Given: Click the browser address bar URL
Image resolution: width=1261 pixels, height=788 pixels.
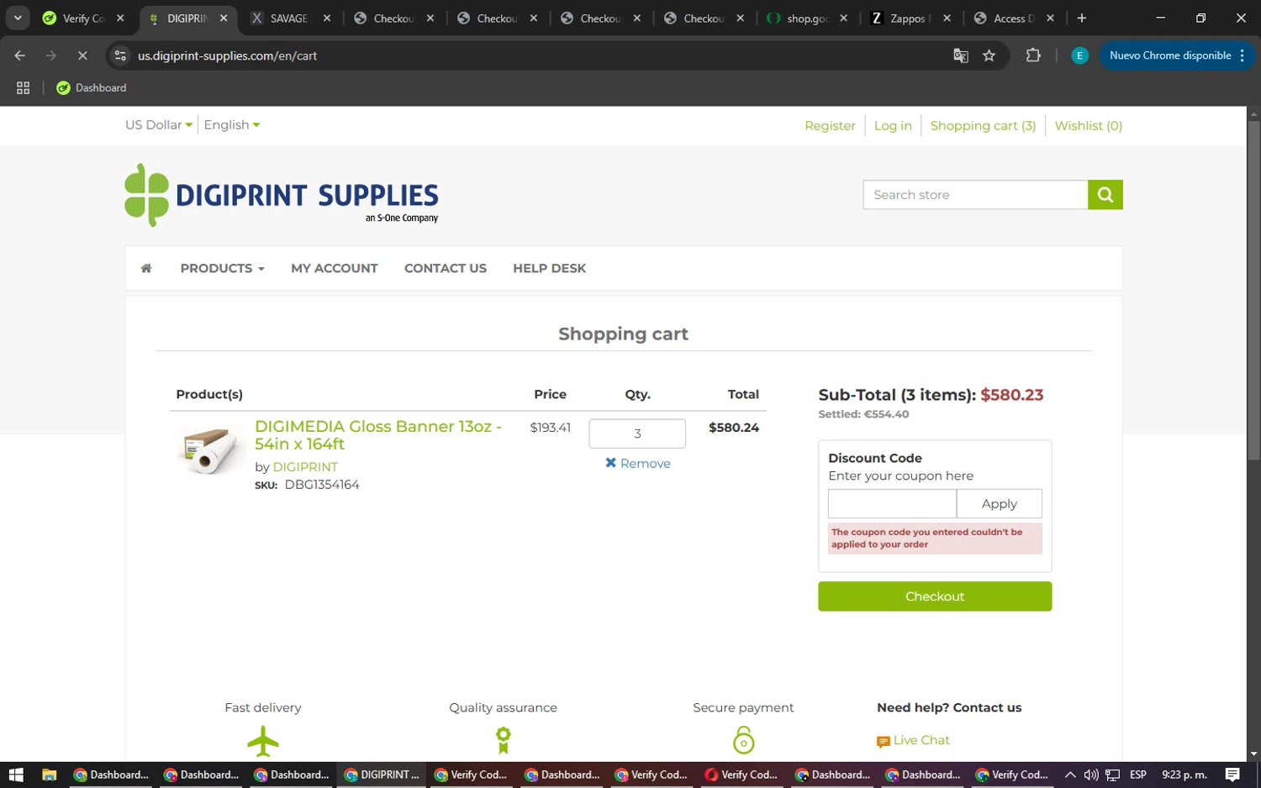Looking at the screenshot, I should [227, 55].
